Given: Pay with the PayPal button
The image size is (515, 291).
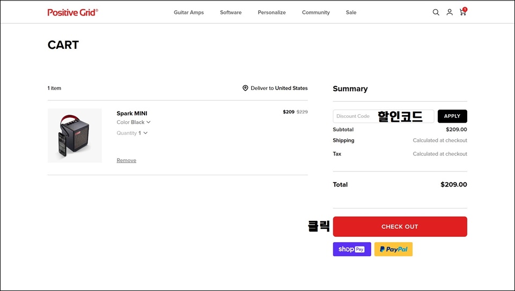Looking at the screenshot, I should tap(393, 249).
